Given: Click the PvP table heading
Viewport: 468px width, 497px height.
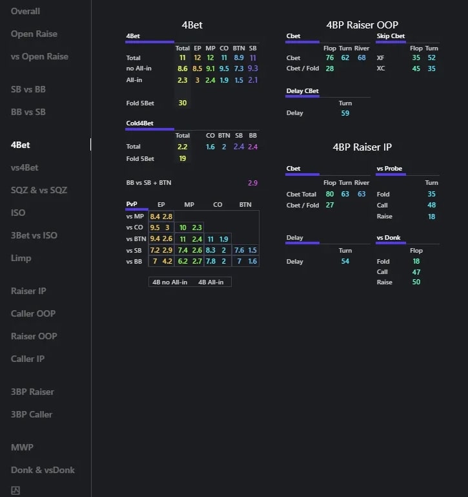Looking at the screenshot, I should coord(132,204).
